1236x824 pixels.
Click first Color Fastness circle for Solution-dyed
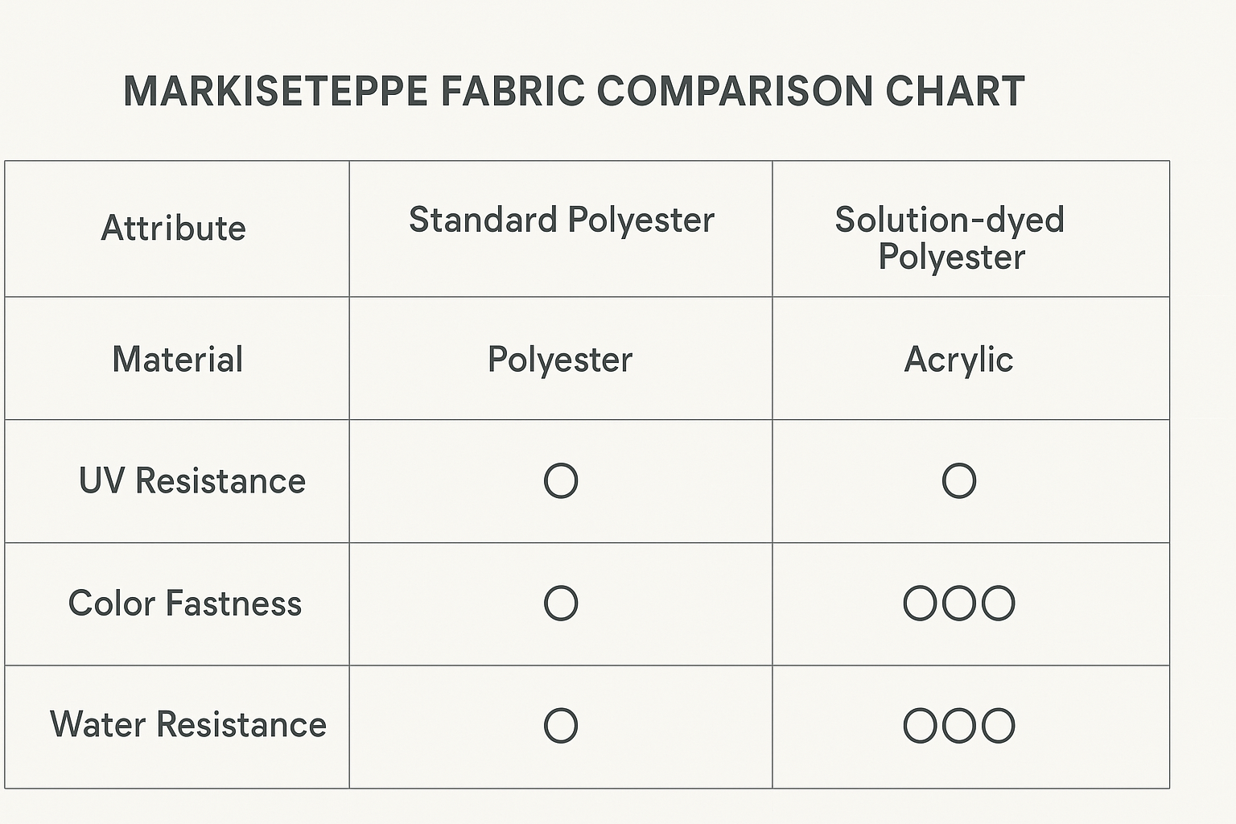(920, 604)
